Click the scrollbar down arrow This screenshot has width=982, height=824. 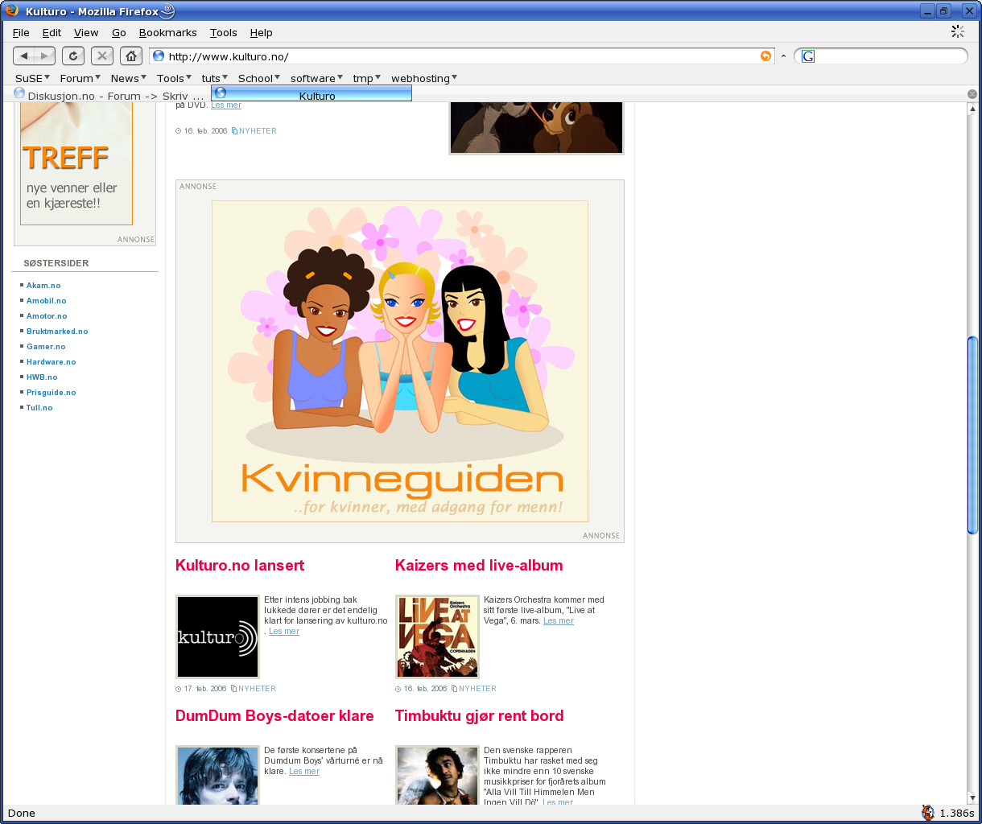click(972, 798)
